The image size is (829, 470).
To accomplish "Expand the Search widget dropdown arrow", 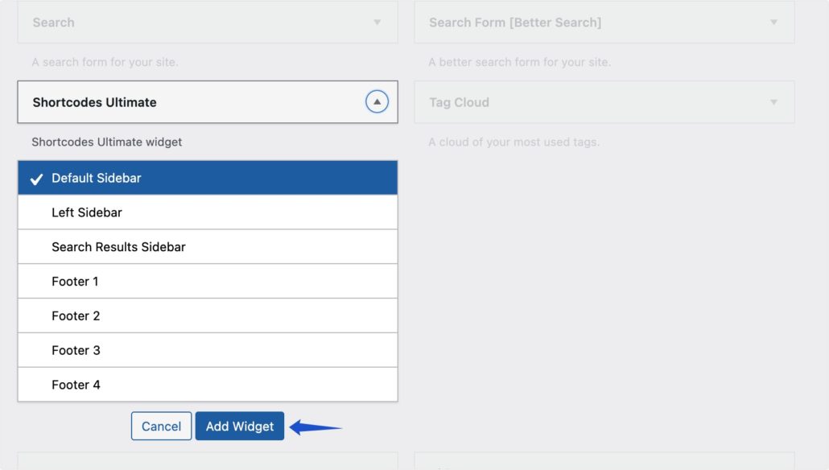I will click(377, 23).
